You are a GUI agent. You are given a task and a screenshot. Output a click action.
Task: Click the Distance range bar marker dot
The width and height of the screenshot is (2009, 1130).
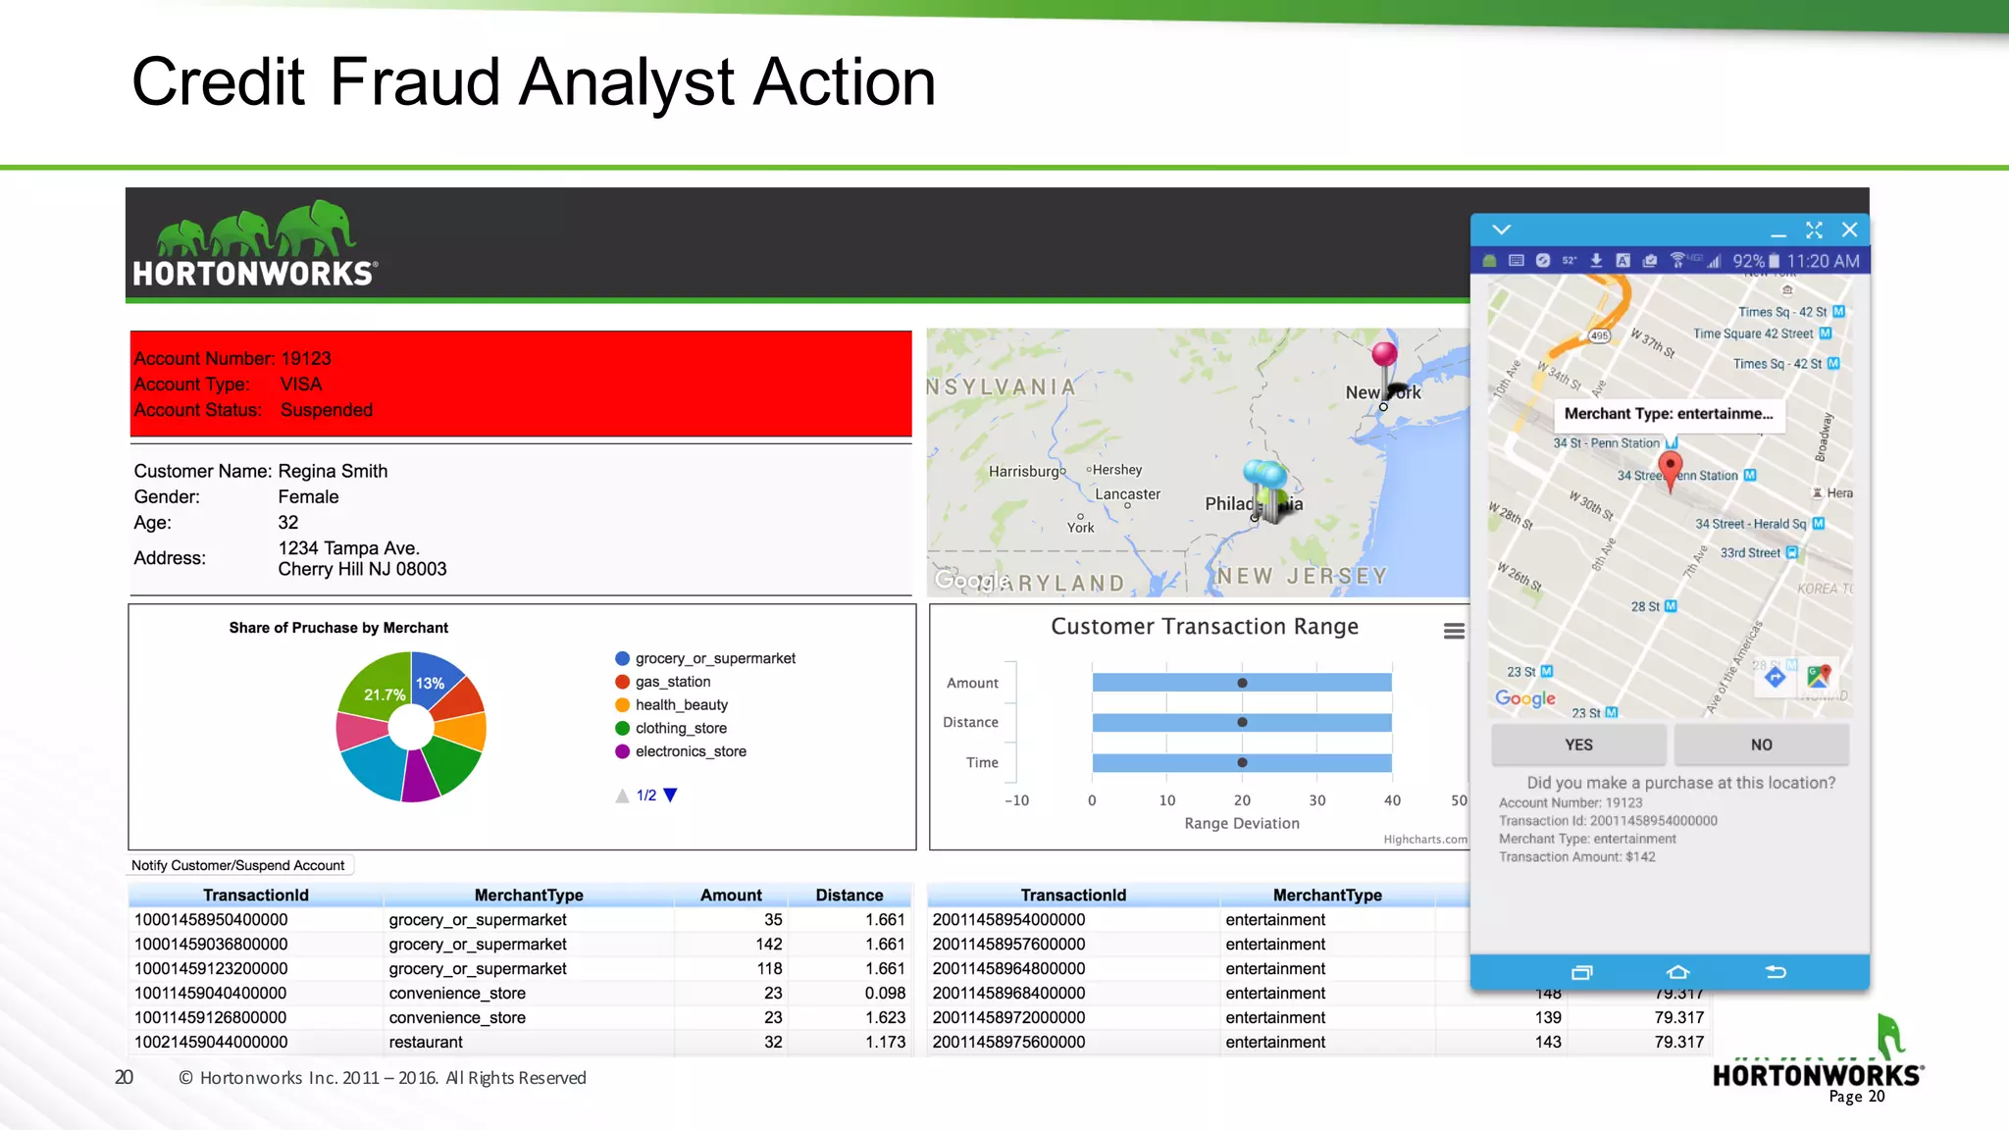[1242, 722]
